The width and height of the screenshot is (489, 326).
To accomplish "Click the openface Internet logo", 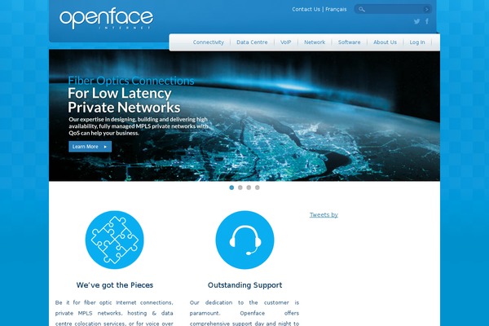I will click(x=106, y=19).
